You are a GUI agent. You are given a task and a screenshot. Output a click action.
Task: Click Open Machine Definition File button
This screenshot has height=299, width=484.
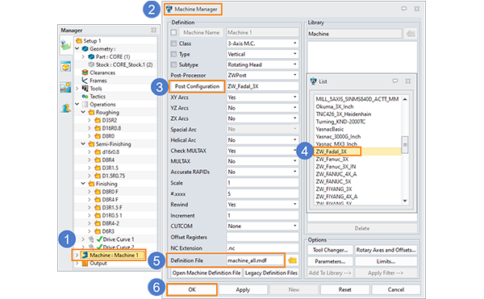(x=207, y=273)
